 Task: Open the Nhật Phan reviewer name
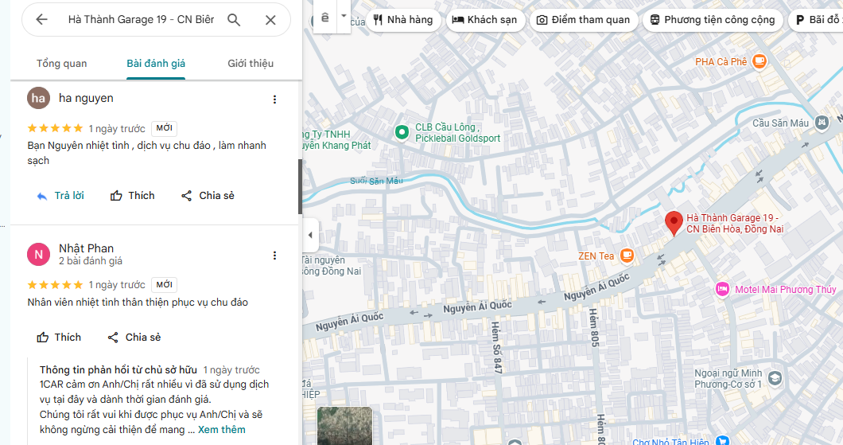[x=86, y=248]
